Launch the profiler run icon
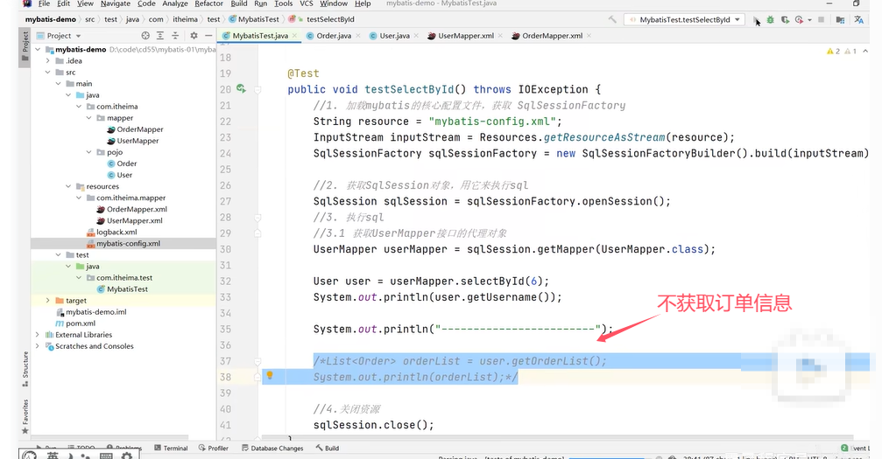This screenshot has height=459, width=882. click(x=800, y=19)
